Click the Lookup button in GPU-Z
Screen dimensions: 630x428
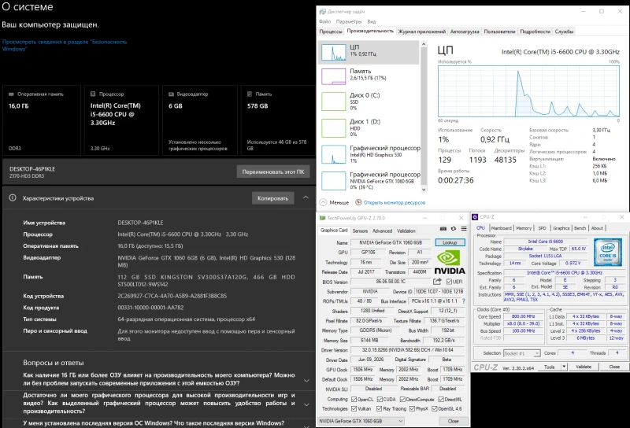point(450,242)
